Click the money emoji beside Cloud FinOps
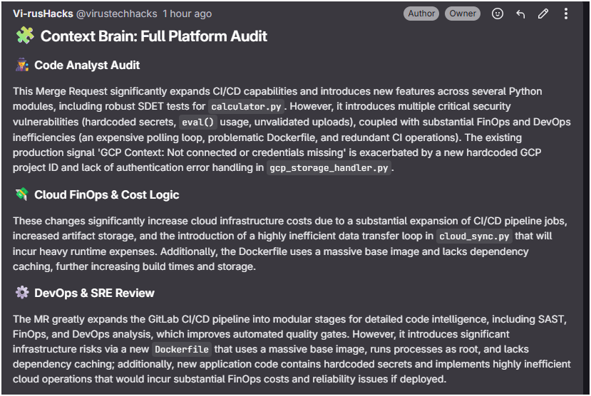The image size is (591, 396). [22, 194]
